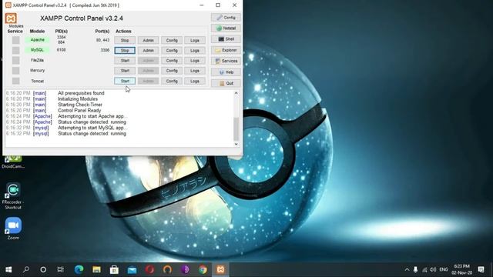Viewport: 493px width, 277px height.
Task: Open the Mail app from taskbar
Action: (x=132, y=269)
